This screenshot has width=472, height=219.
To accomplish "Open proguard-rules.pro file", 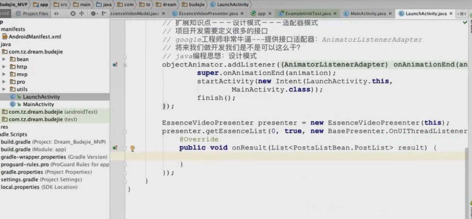I will pyautogui.click(x=55, y=165).
